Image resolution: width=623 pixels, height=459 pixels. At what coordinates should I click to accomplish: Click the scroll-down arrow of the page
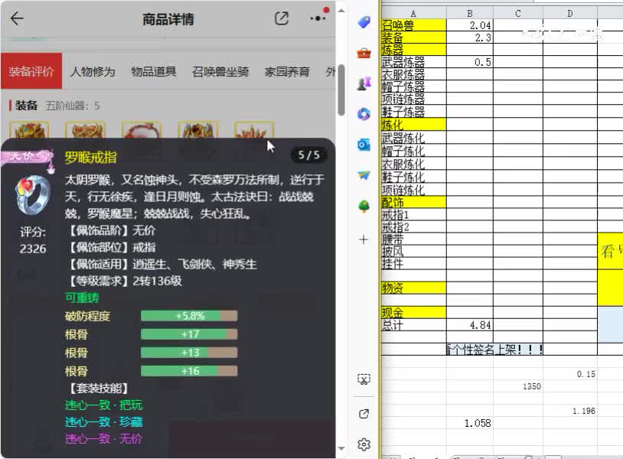click(341, 449)
